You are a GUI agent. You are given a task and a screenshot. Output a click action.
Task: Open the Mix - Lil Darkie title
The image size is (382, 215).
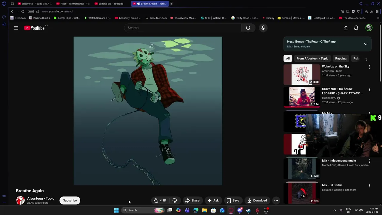(x=332, y=185)
